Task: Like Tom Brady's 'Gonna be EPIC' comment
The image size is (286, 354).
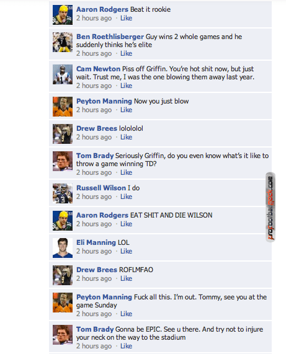Action: pyautogui.click(x=126, y=346)
